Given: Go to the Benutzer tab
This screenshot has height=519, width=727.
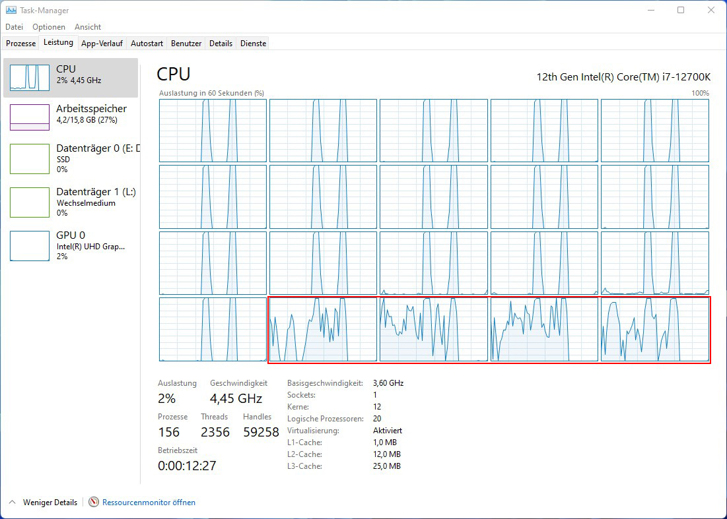Looking at the screenshot, I should tap(186, 44).
